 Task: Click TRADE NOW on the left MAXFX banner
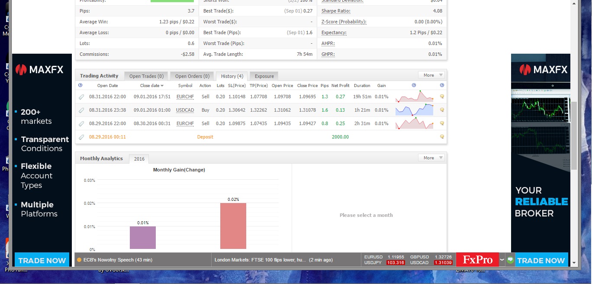(42, 260)
